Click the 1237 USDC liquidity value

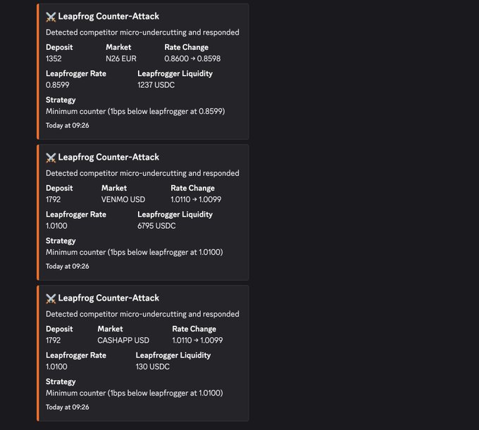pyautogui.click(x=156, y=85)
